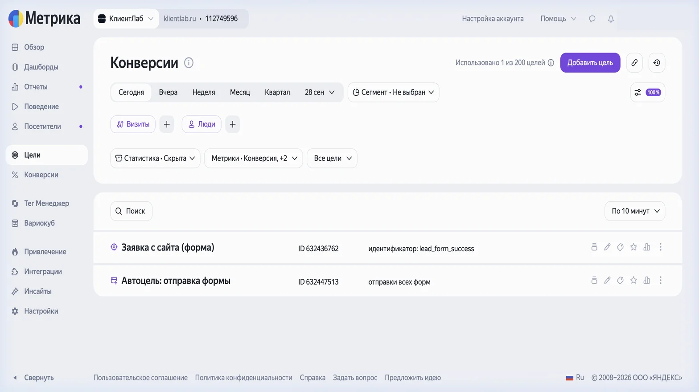Click copy icon for Автоцель goal row
The height and width of the screenshot is (392, 699).
594,281
